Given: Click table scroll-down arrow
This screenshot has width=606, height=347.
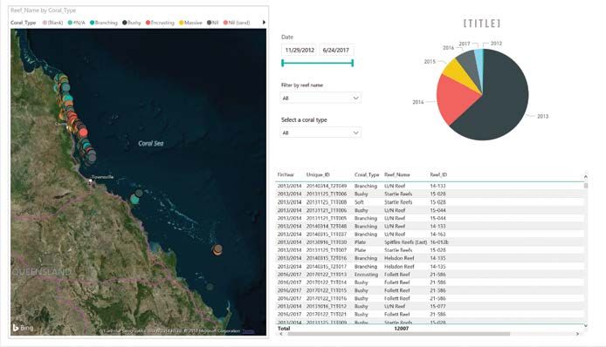Looking at the screenshot, I should 586,325.
